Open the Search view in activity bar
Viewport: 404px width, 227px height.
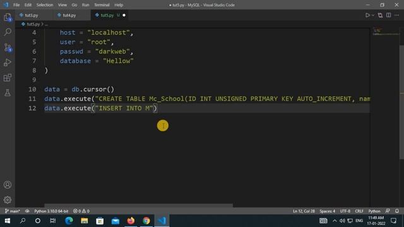pyautogui.click(x=8, y=32)
